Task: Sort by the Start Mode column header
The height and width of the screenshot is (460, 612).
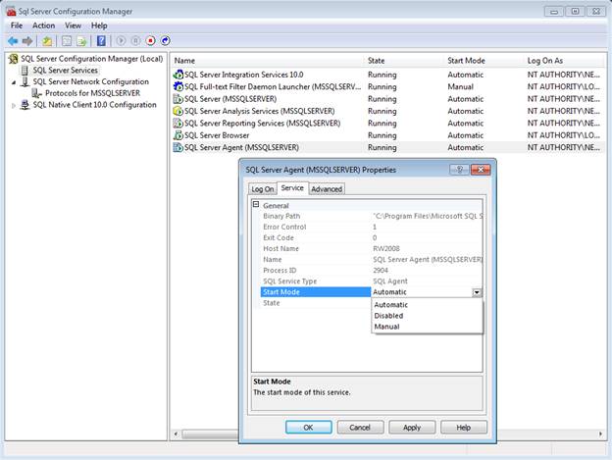Action: (485, 61)
